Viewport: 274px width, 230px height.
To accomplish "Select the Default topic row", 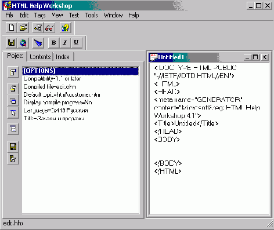I will point(80,94).
